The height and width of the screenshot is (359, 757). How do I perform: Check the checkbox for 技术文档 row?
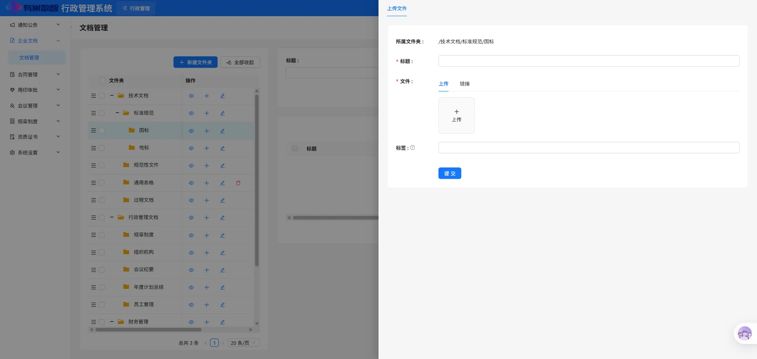(x=102, y=96)
